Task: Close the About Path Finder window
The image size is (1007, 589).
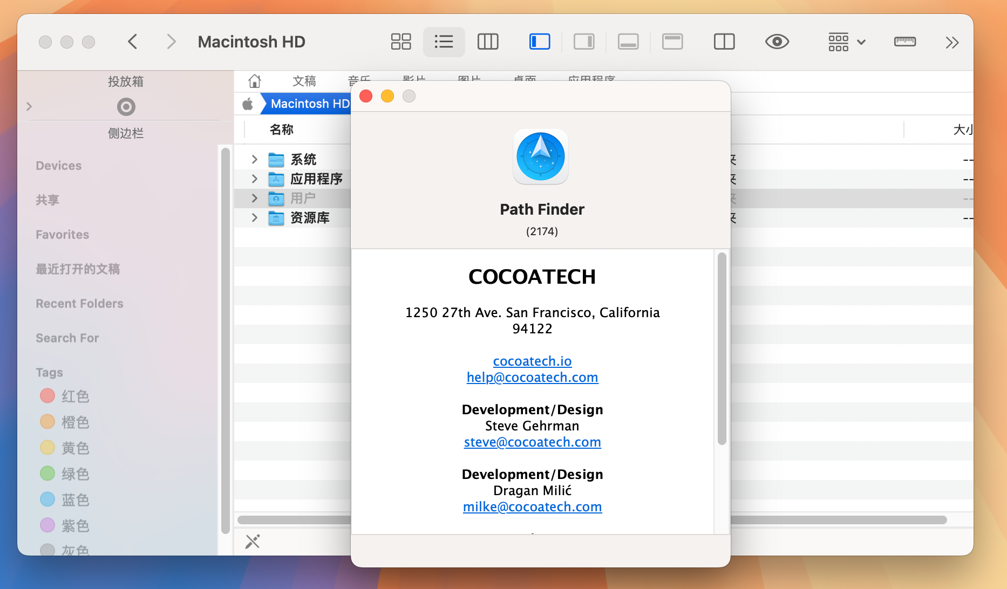Action: pos(366,96)
